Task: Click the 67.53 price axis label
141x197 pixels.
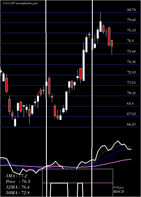Action: [131, 114]
